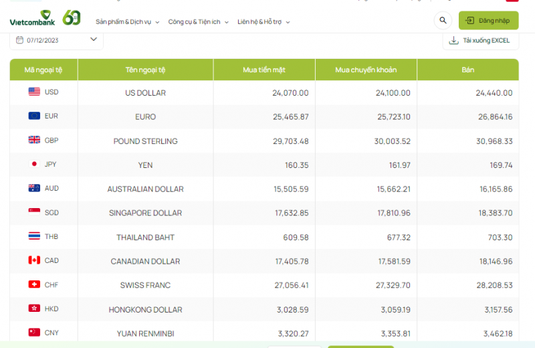Screen dimensions: 535x348
Task: Click the AUD flag icon
Action: [x=34, y=188]
